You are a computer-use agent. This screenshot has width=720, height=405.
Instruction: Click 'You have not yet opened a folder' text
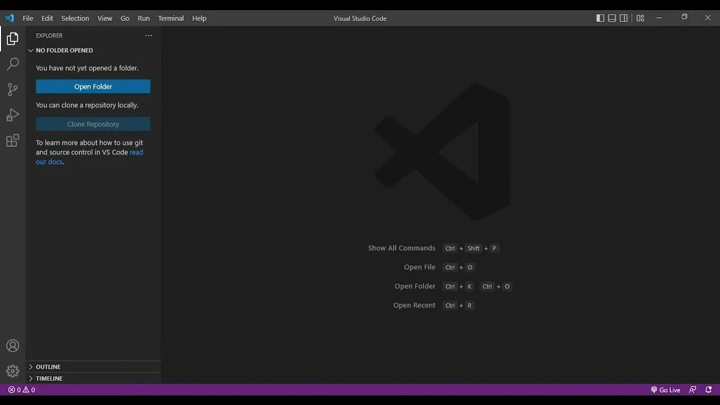point(87,68)
